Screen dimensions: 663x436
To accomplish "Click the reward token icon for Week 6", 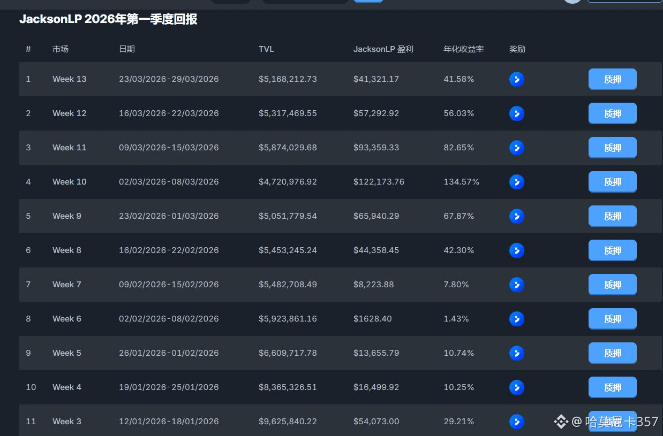I will (x=517, y=319).
